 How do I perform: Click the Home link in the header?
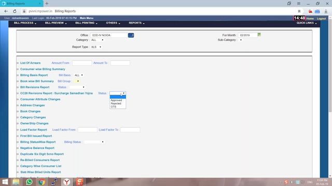pos(310,19)
